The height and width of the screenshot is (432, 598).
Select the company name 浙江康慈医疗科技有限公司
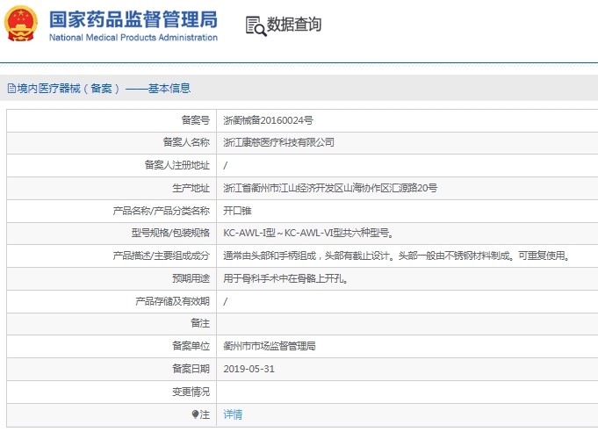[278, 142]
